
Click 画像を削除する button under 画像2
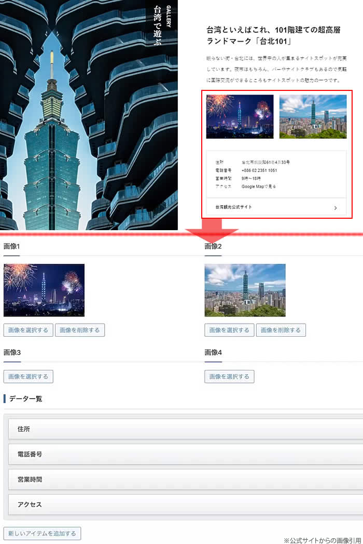point(281,330)
